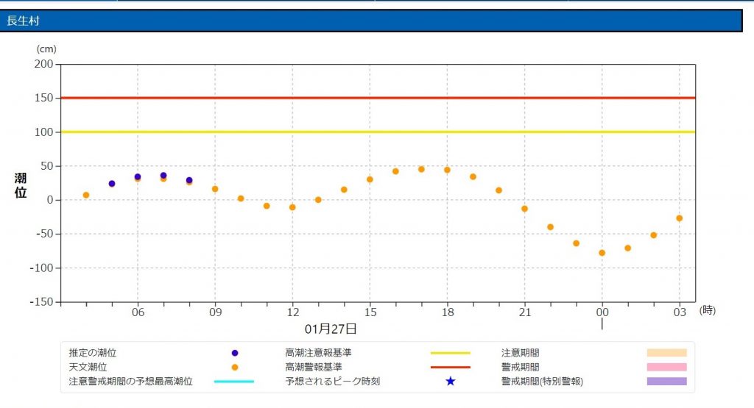
Task: Click the 150 y-axis label
Action: (x=43, y=98)
